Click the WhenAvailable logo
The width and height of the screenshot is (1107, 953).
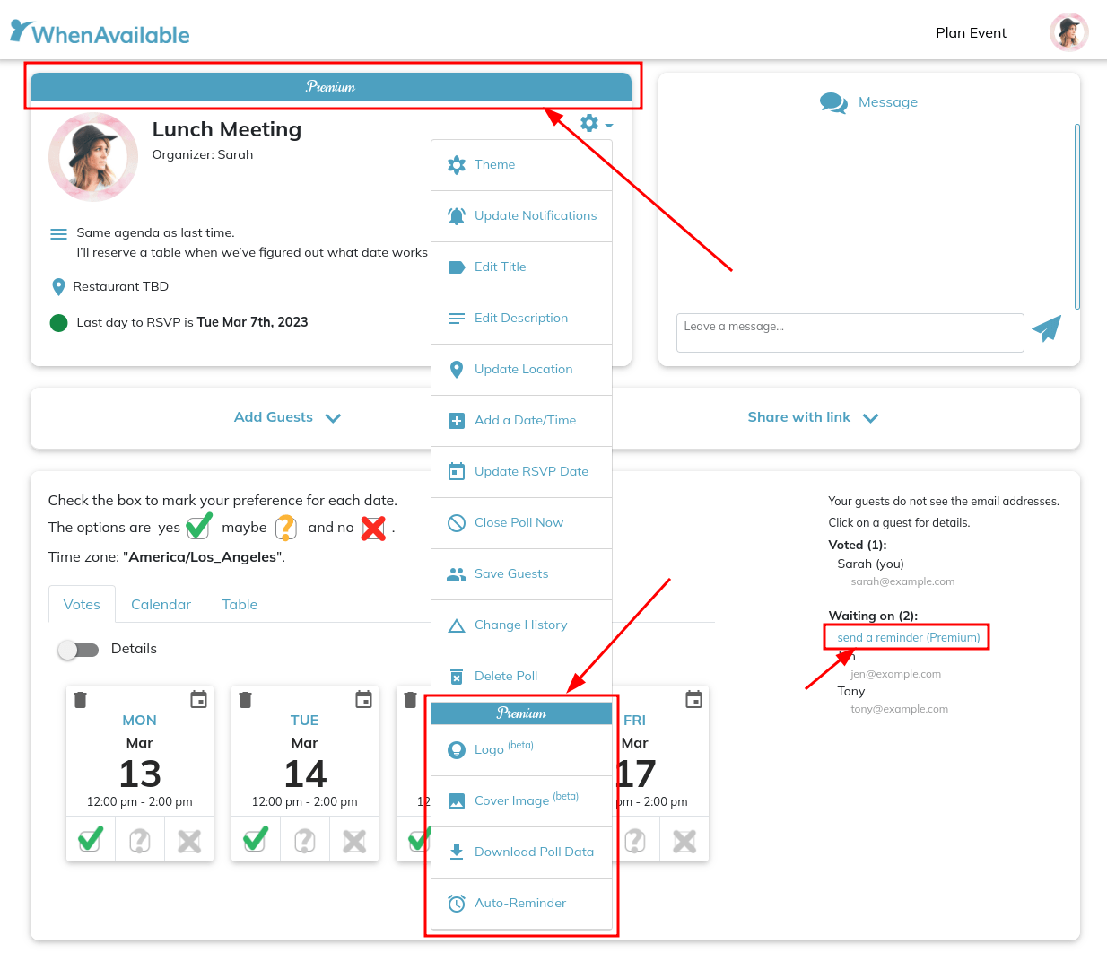click(x=100, y=33)
